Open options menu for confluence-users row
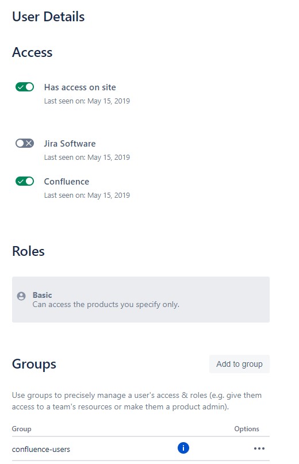The width and height of the screenshot is (299, 464). [259, 448]
